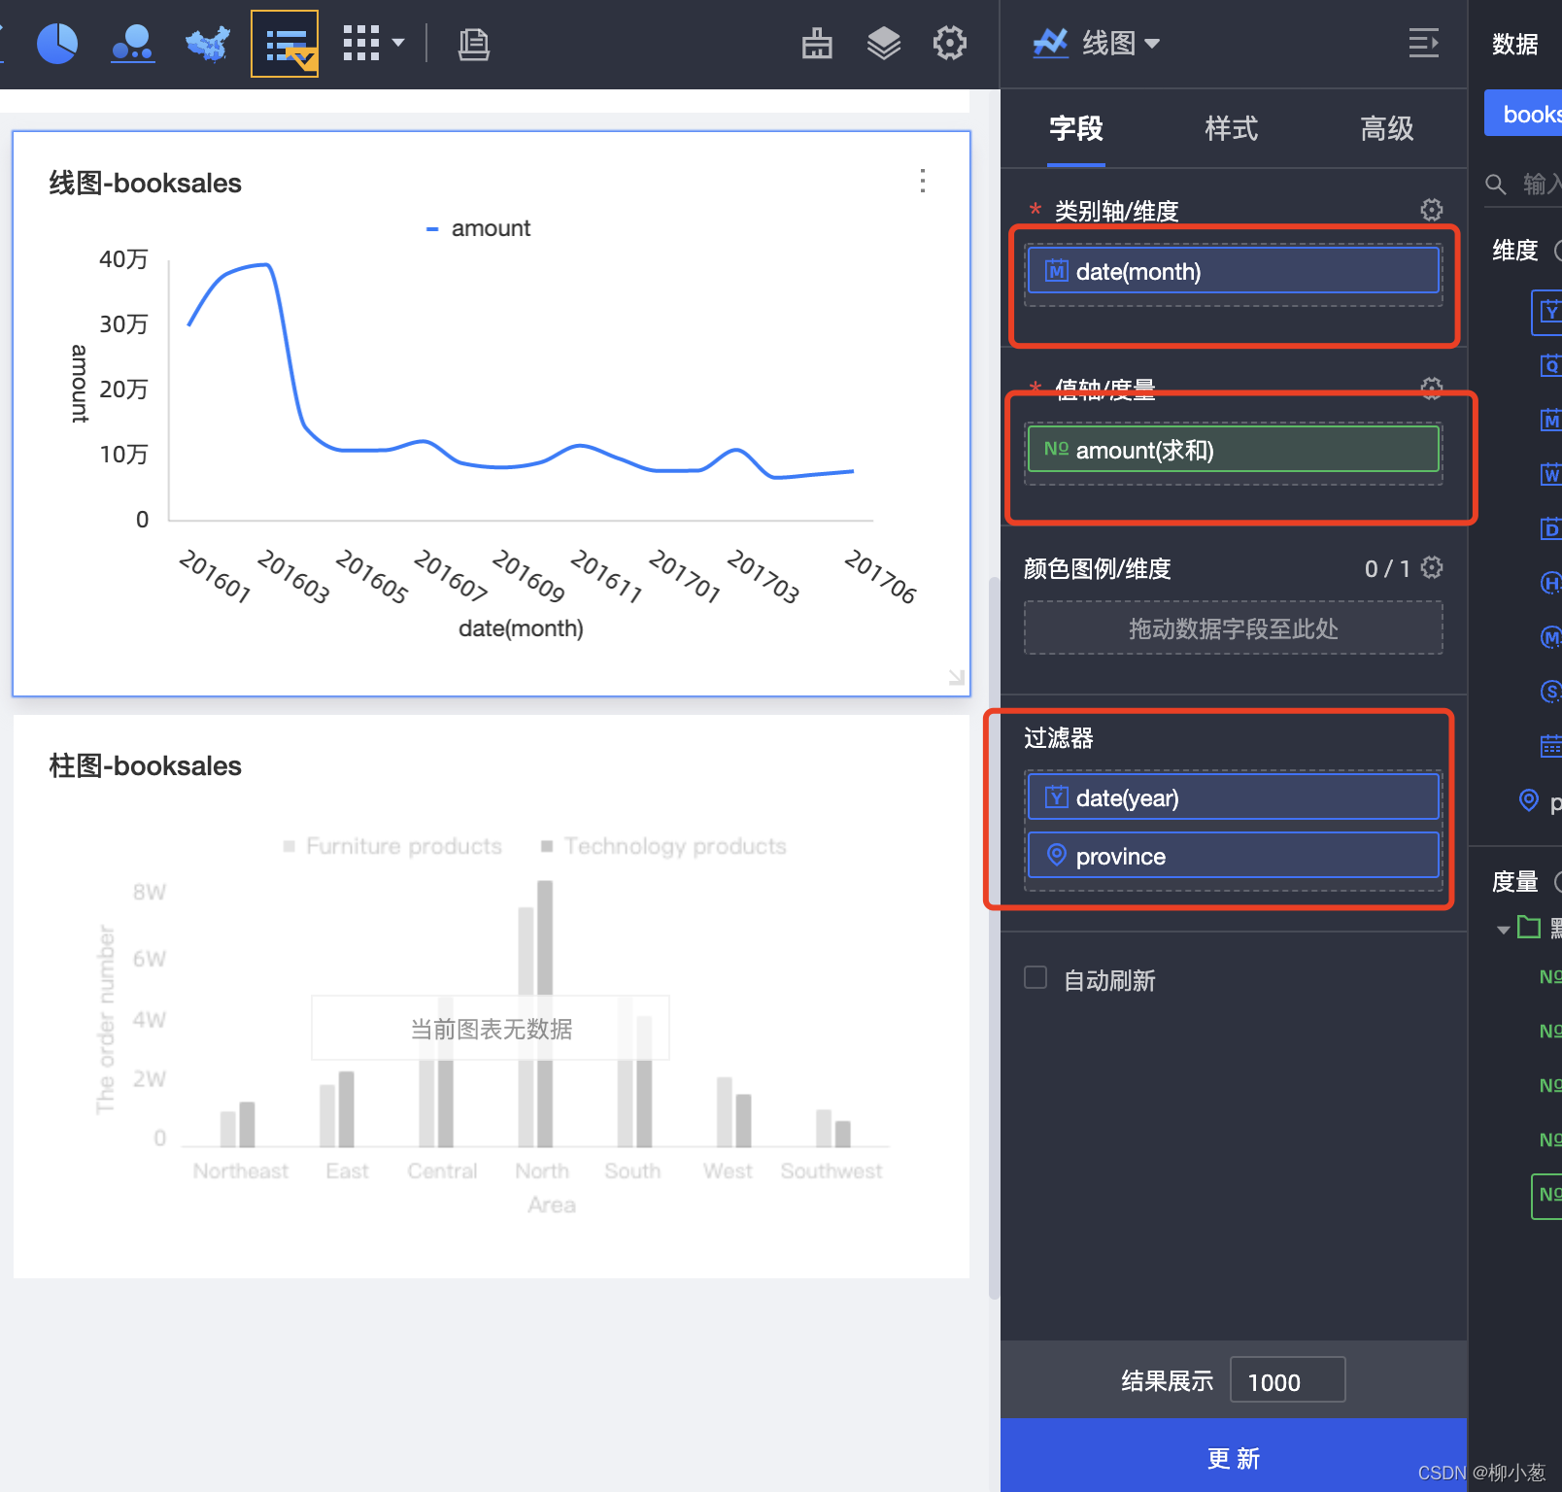Select the pie chart icon in toolbar
The height and width of the screenshot is (1492, 1562).
(57, 44)
